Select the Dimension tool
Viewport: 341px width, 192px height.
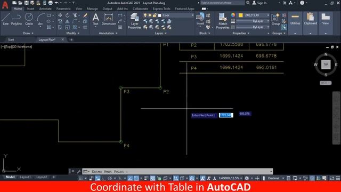[x=109, y=19]
